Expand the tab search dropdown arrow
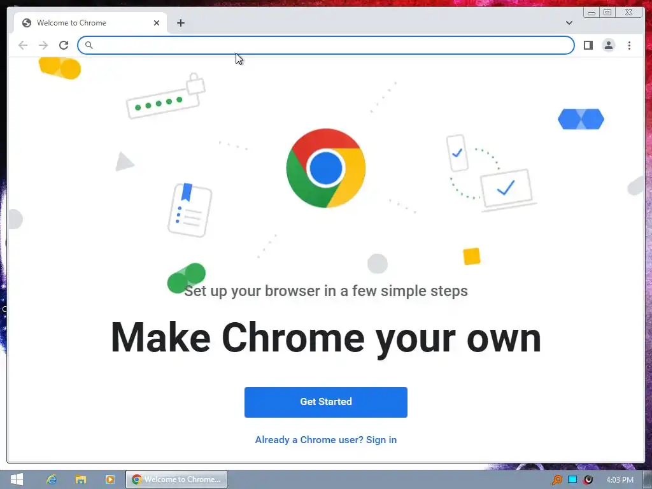The width and height of the screenshot is (652, 489). [x=569, y=23]
